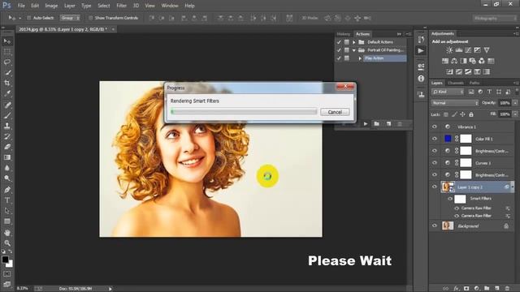
Task: Click the foreground color swatch
Action: (x=5, y=260)
